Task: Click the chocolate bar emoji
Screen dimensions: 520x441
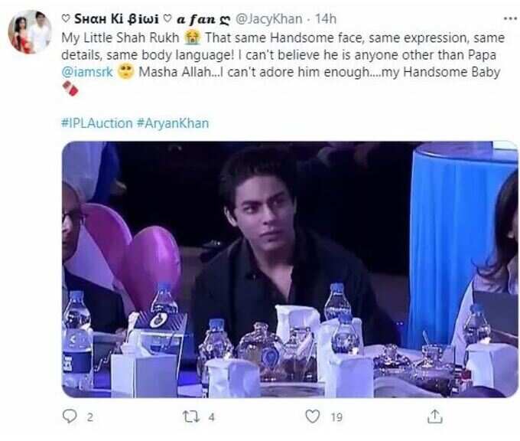Action: point(70,89)
